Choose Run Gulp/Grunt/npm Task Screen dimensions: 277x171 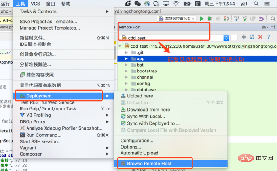point(63,108)
